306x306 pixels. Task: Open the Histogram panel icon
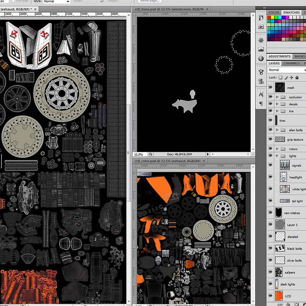coord(261,49)
